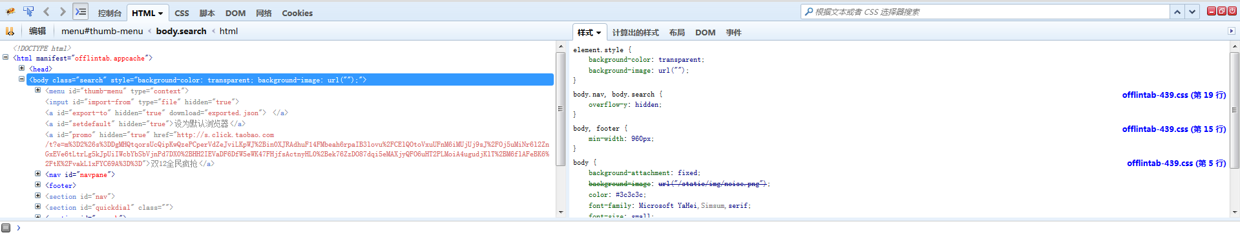
Task: Open offlintab-439.css line 19 link
Action: [x=1173, y=95]
